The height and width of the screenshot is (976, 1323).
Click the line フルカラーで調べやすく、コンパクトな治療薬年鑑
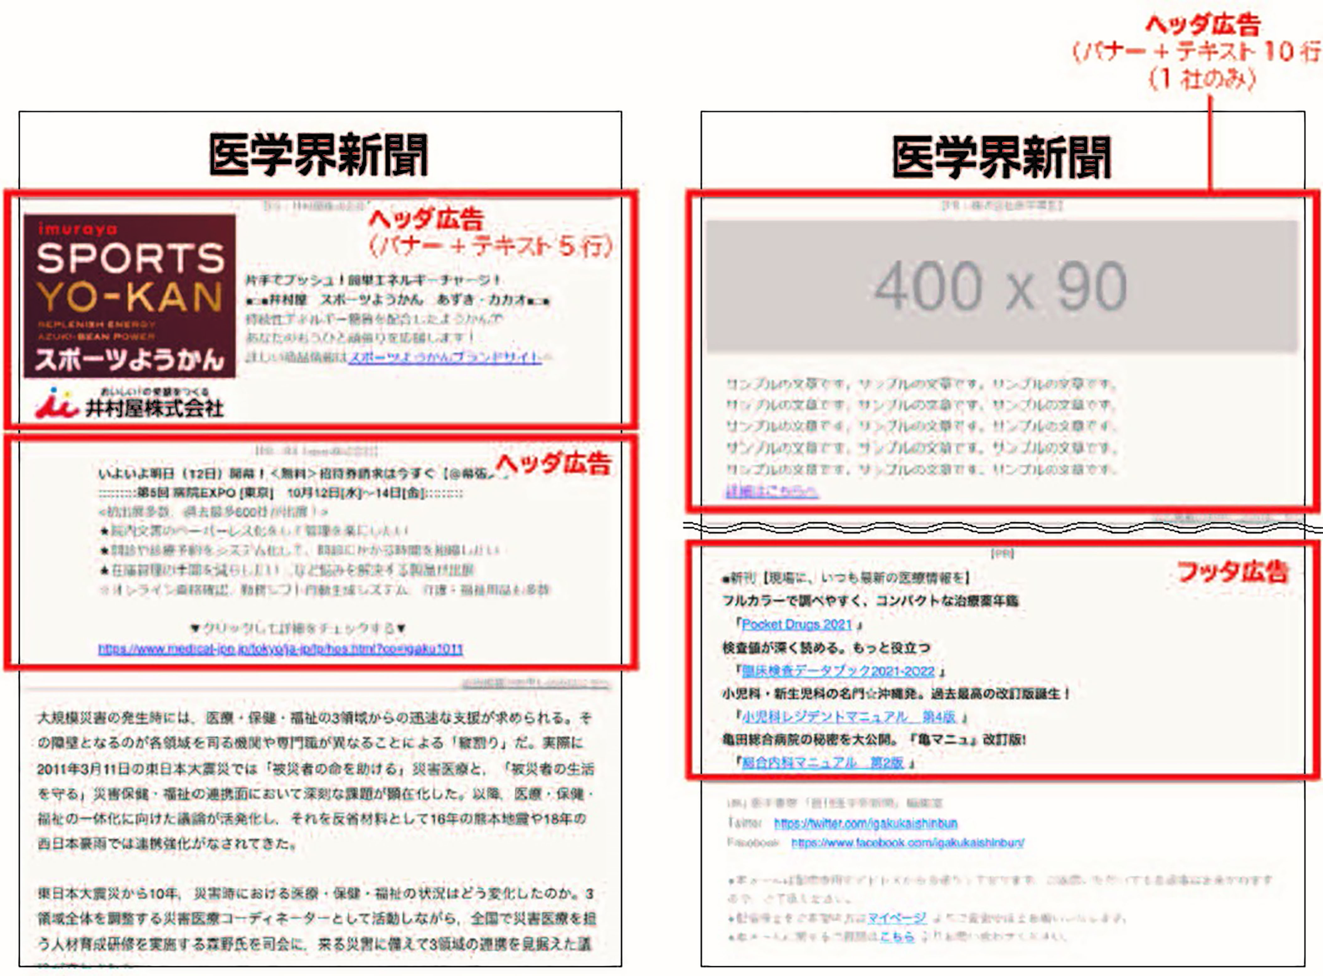coord(870,601)
